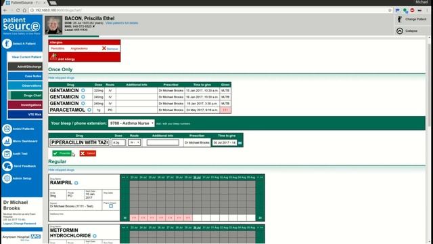Screen dimensions: 433x244
Task: Open the AmbU Patients icon
Action: (x=7, y=129)
